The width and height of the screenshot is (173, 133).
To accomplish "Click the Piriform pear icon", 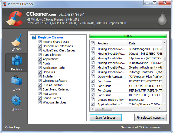I will (x=162, y=18).
